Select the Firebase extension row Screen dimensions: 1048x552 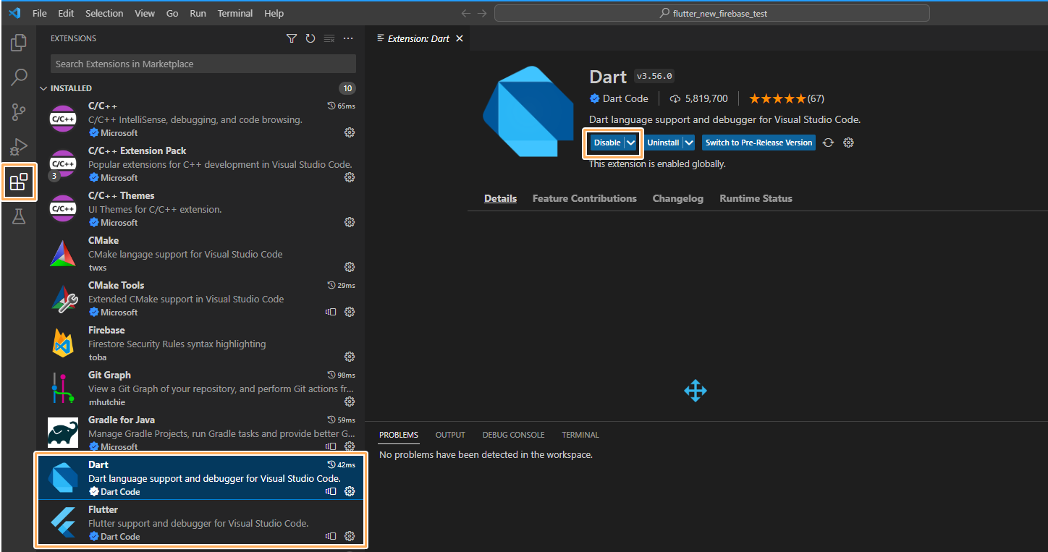pos(202,344)
